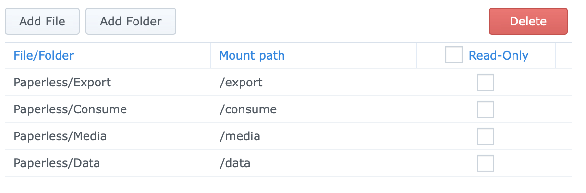Edit the /consume mount path field
Screen dimensions: 586x193
tap(248, 109)
